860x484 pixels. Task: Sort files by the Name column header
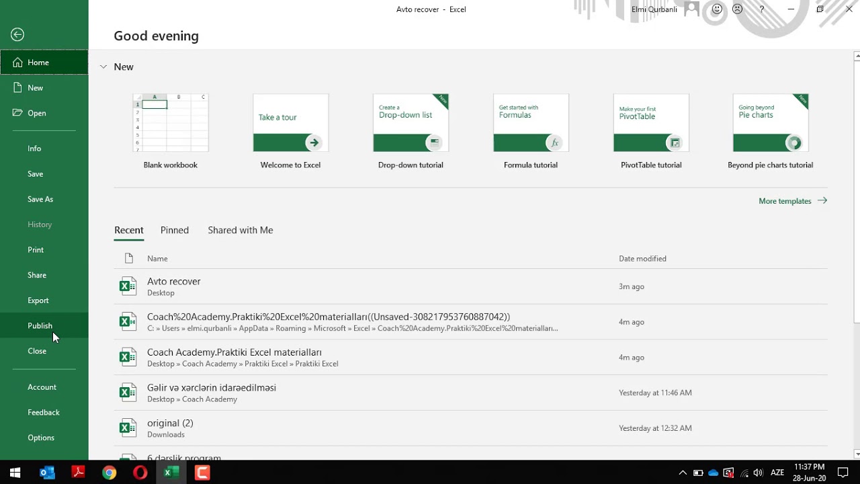coord(157,259)
